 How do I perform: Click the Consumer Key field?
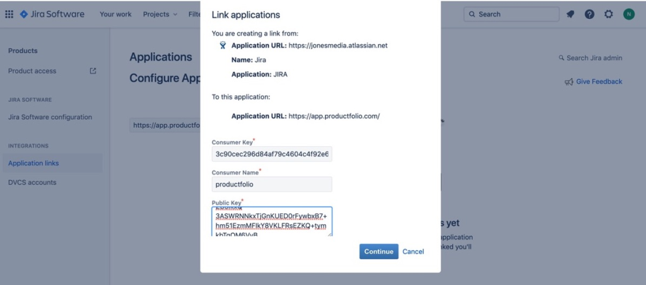[x=272, y=154]
